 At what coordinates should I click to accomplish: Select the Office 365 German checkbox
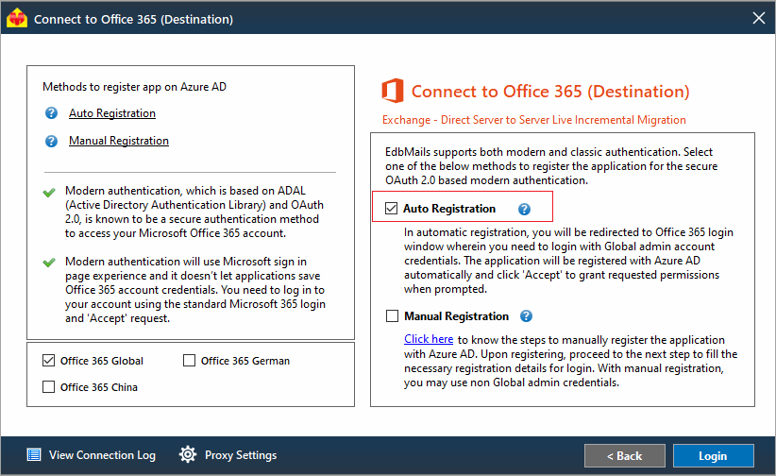(x=189, y=361)
